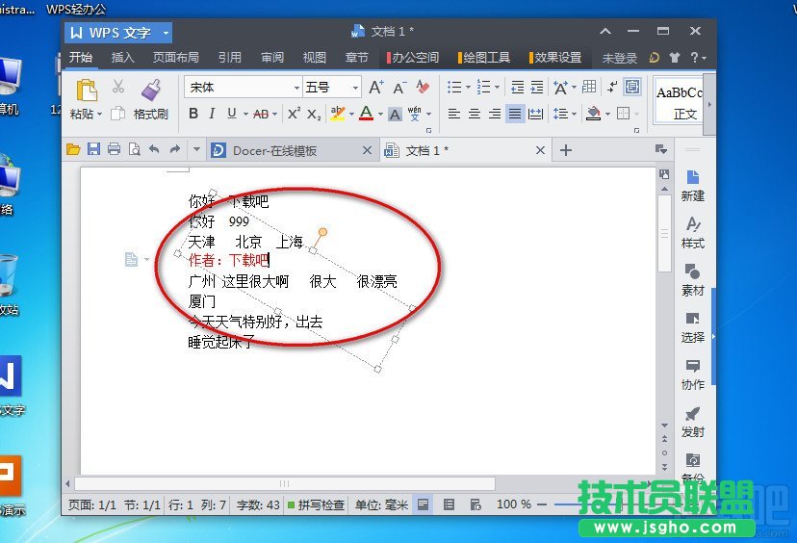Click the Copy icon beside Paste
This screenshot has width=797, height=543.
(118, 113)
